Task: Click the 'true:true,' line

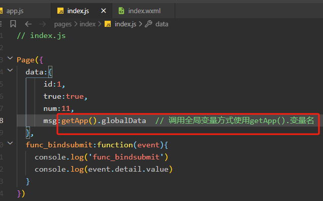Action: 66,96
